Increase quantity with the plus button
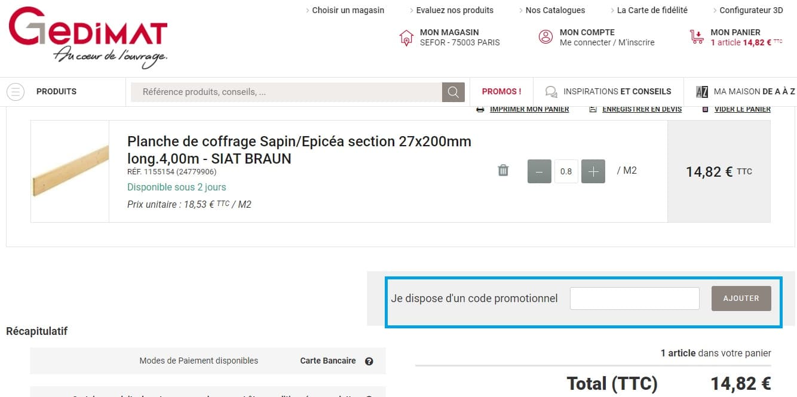This screenshot has width=797, height=397. (593, 171)
